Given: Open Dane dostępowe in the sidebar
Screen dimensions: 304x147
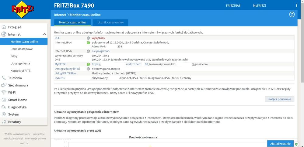Looking at the screenshot, I should [x=22, y=49].
